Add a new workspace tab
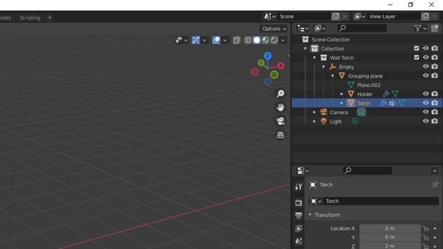Screen dimensions: 443x249 point(50,17)
